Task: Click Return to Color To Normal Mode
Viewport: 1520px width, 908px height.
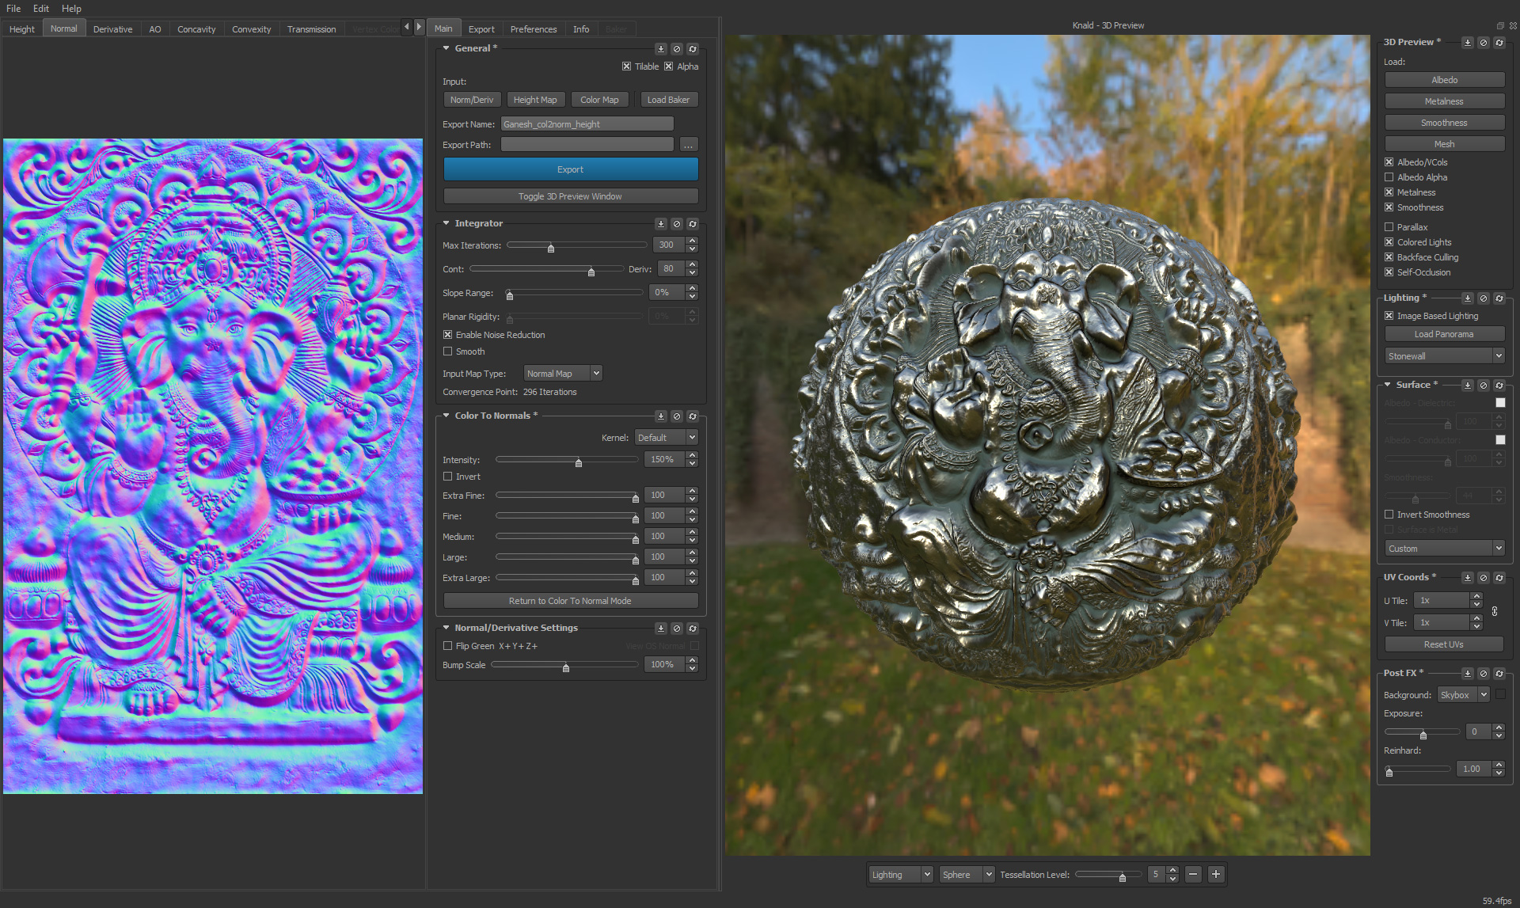Action: click(571, 601)
